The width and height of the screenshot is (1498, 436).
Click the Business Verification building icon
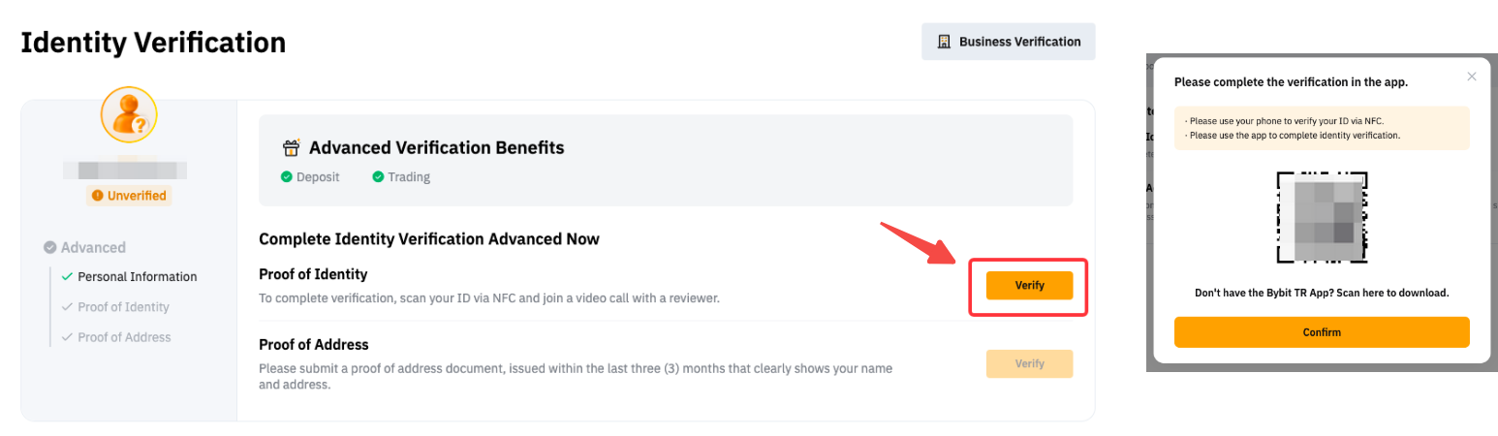944,42
